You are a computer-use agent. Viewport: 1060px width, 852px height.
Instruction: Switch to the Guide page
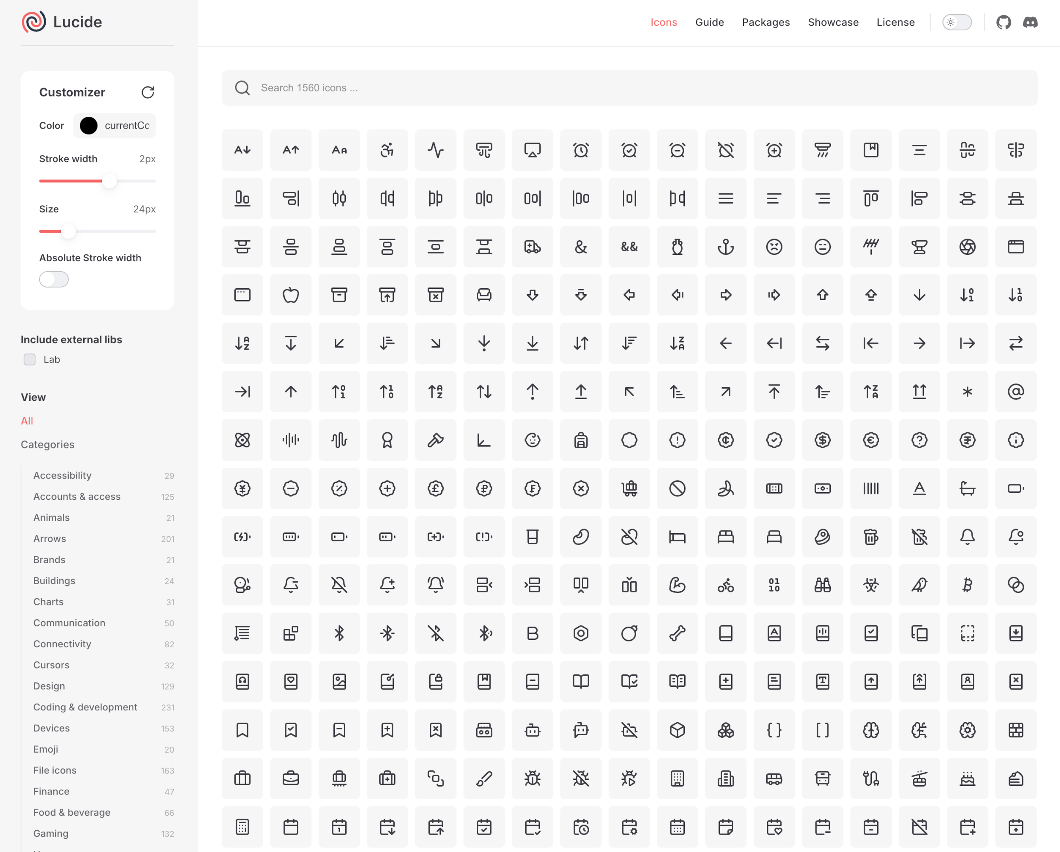pos(710,22)
